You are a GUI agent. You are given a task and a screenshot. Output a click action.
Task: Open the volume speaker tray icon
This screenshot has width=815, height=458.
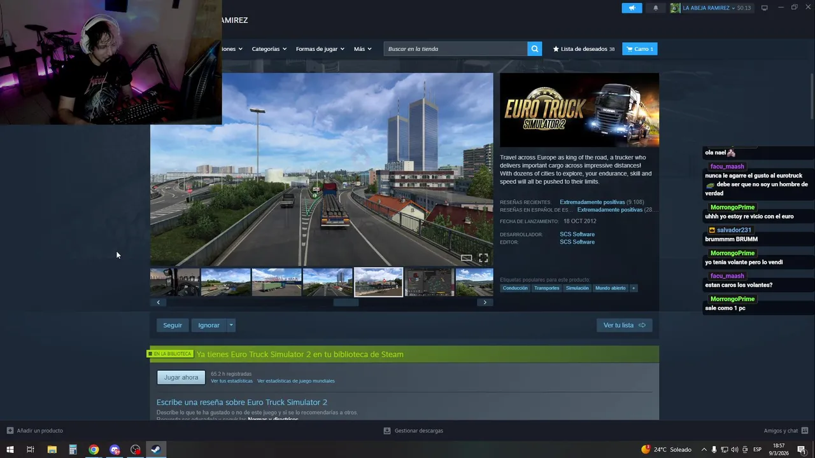735,450
